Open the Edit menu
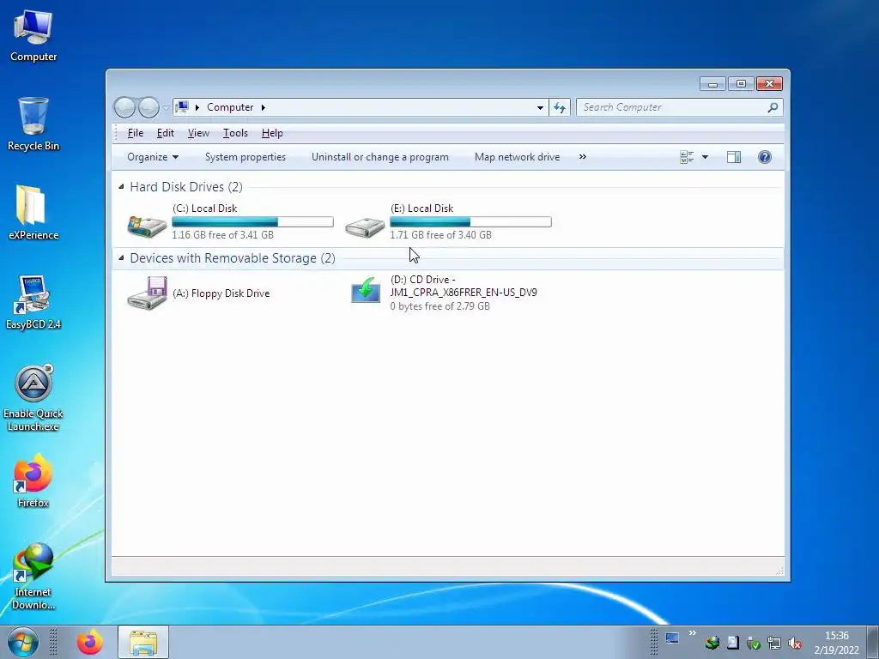This screenshot has height=659, width=879. 166,133
